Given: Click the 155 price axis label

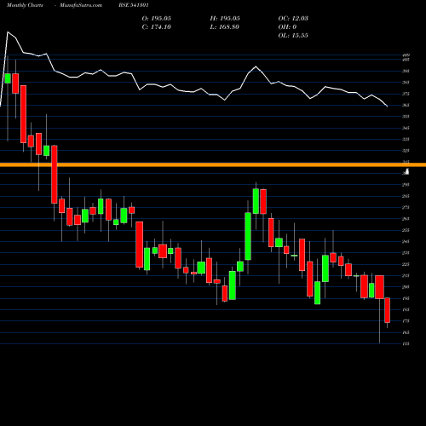Looking at the screenshot, I should (406, 343).
